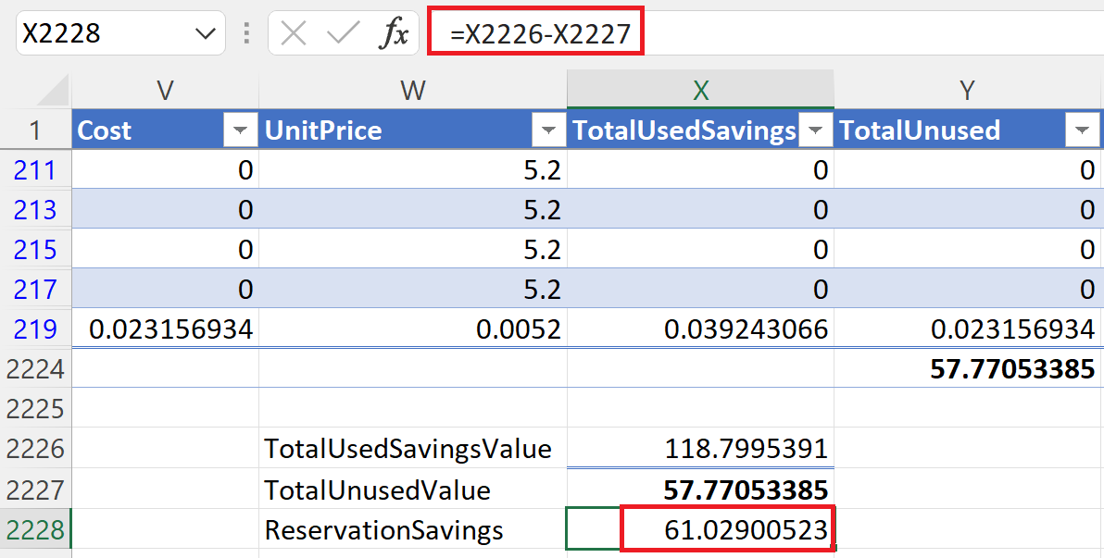Select column W header
The width and height of the screenshot is (1104, 558).
pos(412,90)
